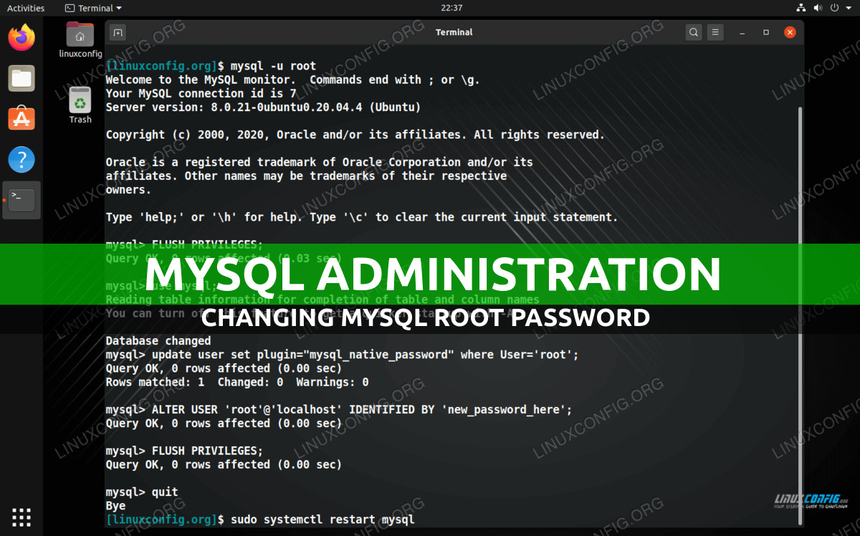The image size is (860, 536).
Task: Open Ubuntu Software from the dock
Action: point(21,118)
